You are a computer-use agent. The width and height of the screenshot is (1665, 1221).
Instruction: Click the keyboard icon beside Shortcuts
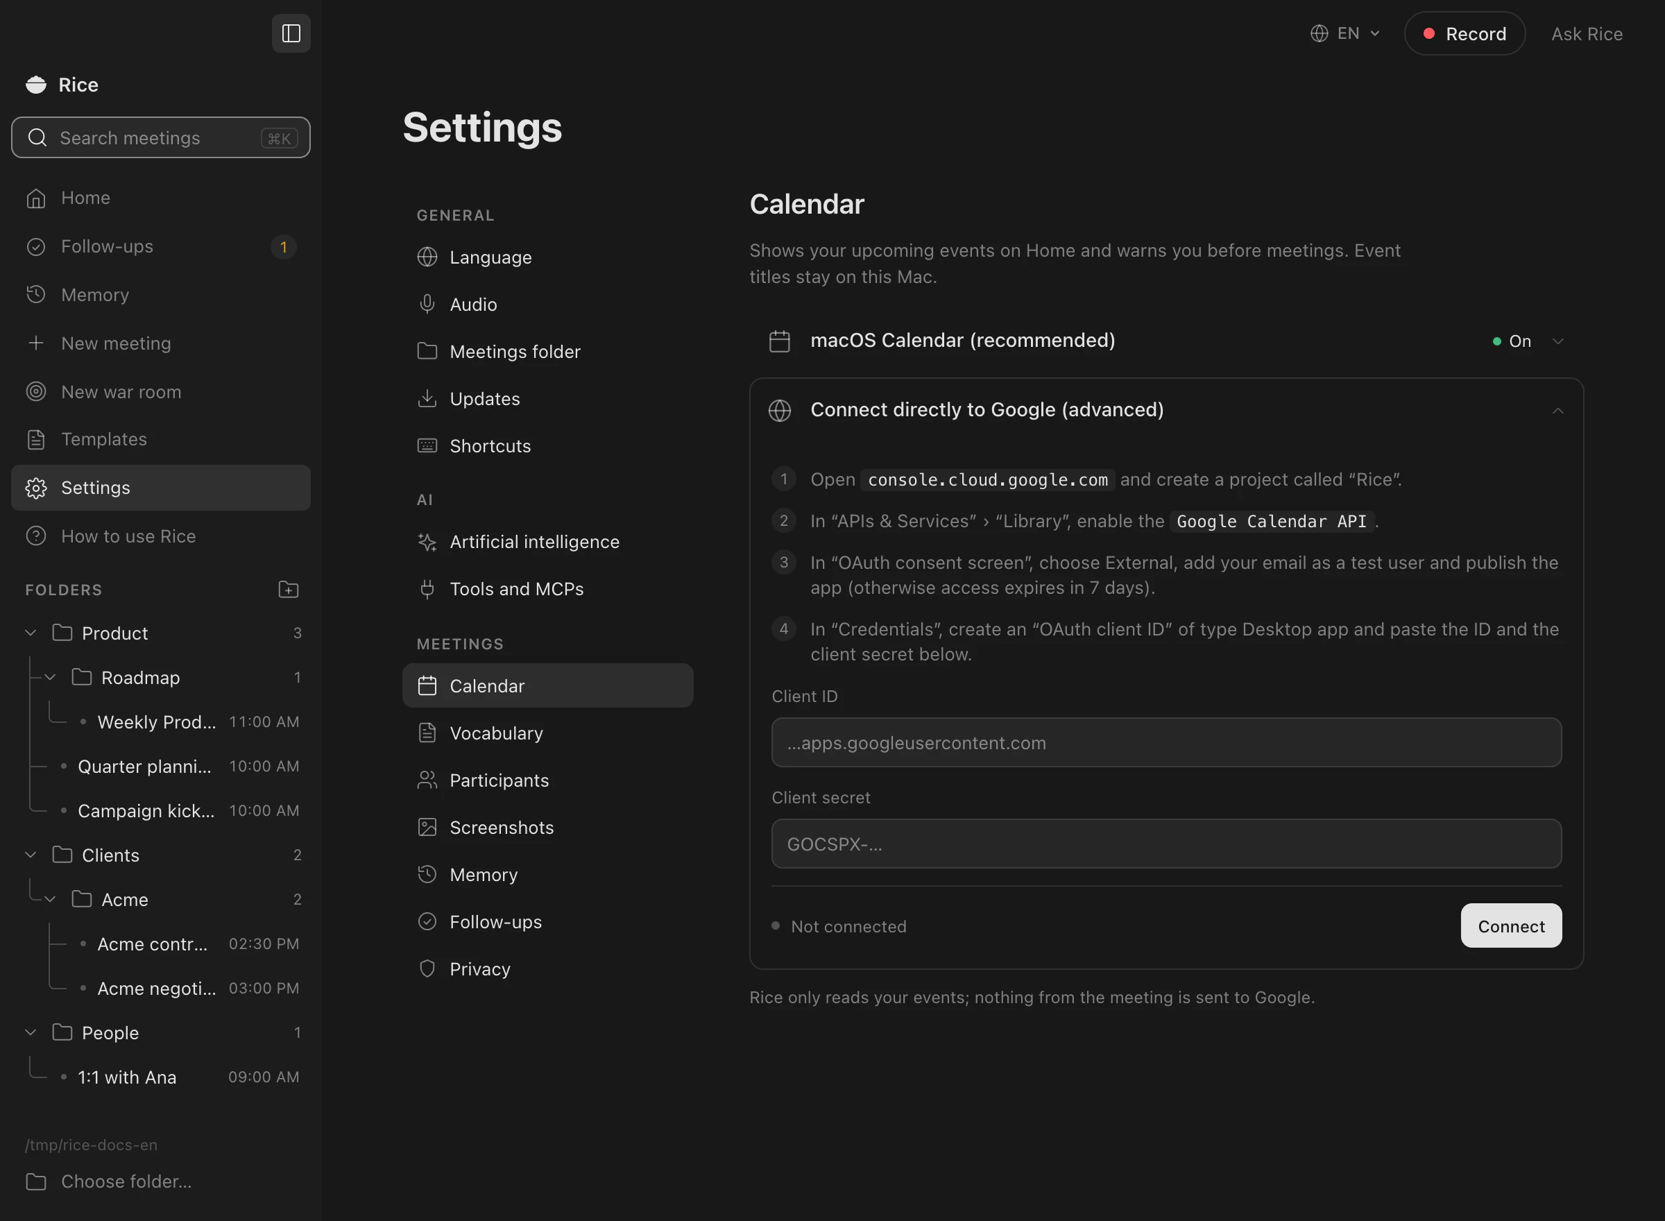click(427, 445)
